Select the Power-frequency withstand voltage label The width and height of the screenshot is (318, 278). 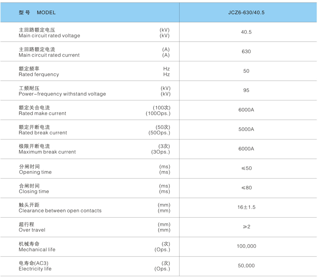62,94
